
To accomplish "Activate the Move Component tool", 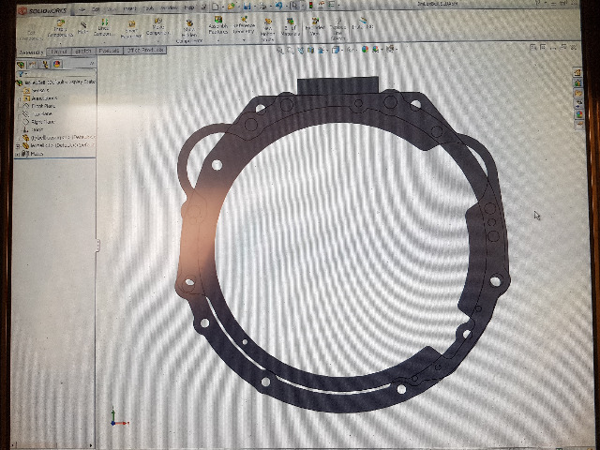I will [x=156, y=28].
